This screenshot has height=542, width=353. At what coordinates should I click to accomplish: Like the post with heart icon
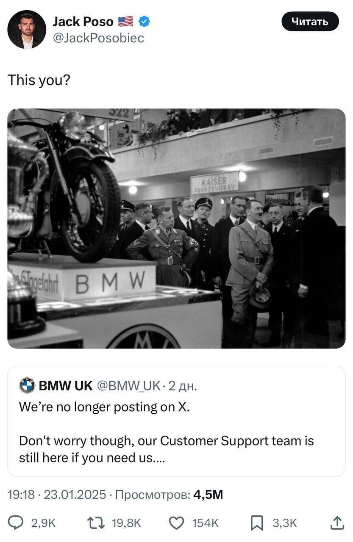(x=176, y=523)
